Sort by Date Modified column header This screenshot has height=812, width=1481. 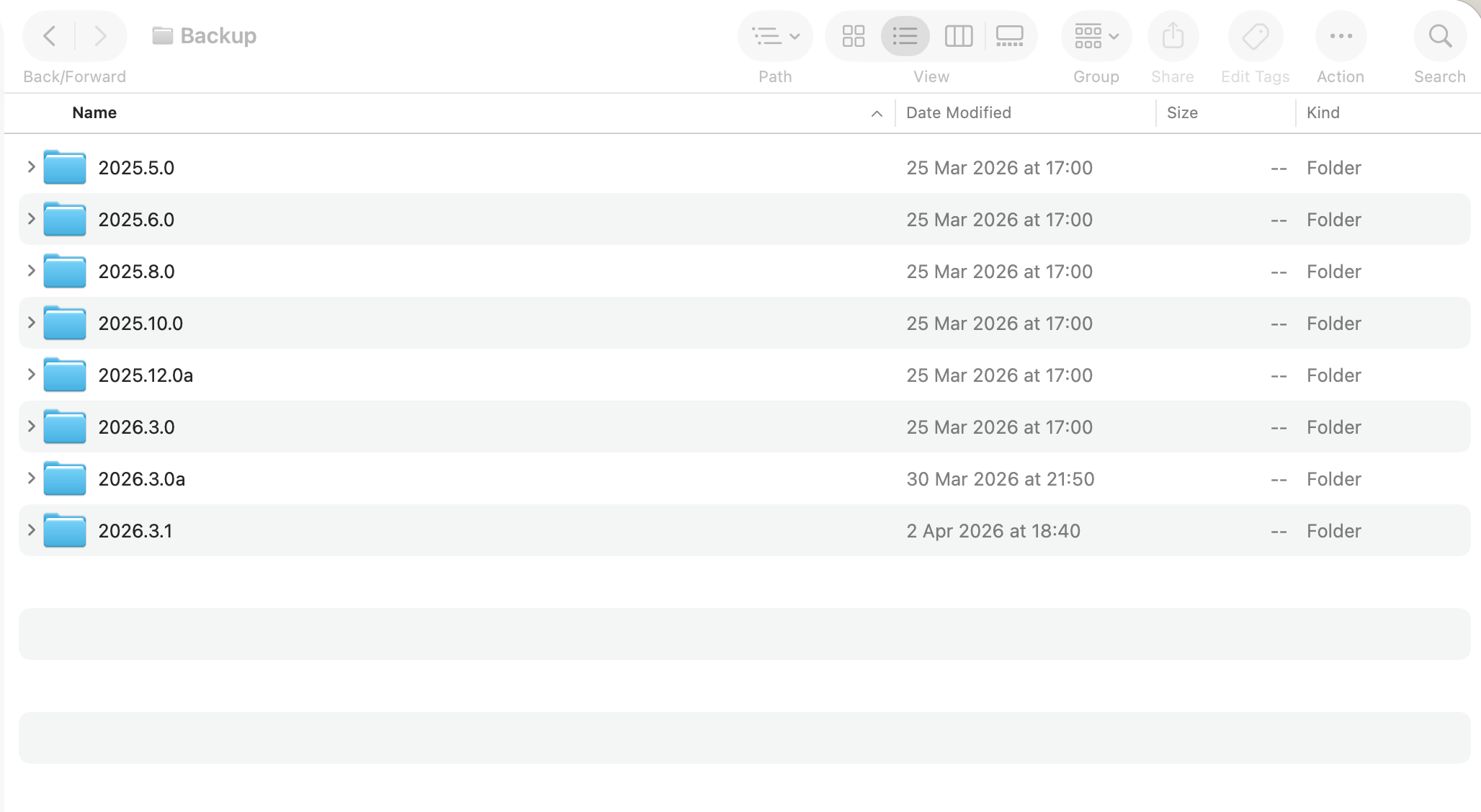958,113
